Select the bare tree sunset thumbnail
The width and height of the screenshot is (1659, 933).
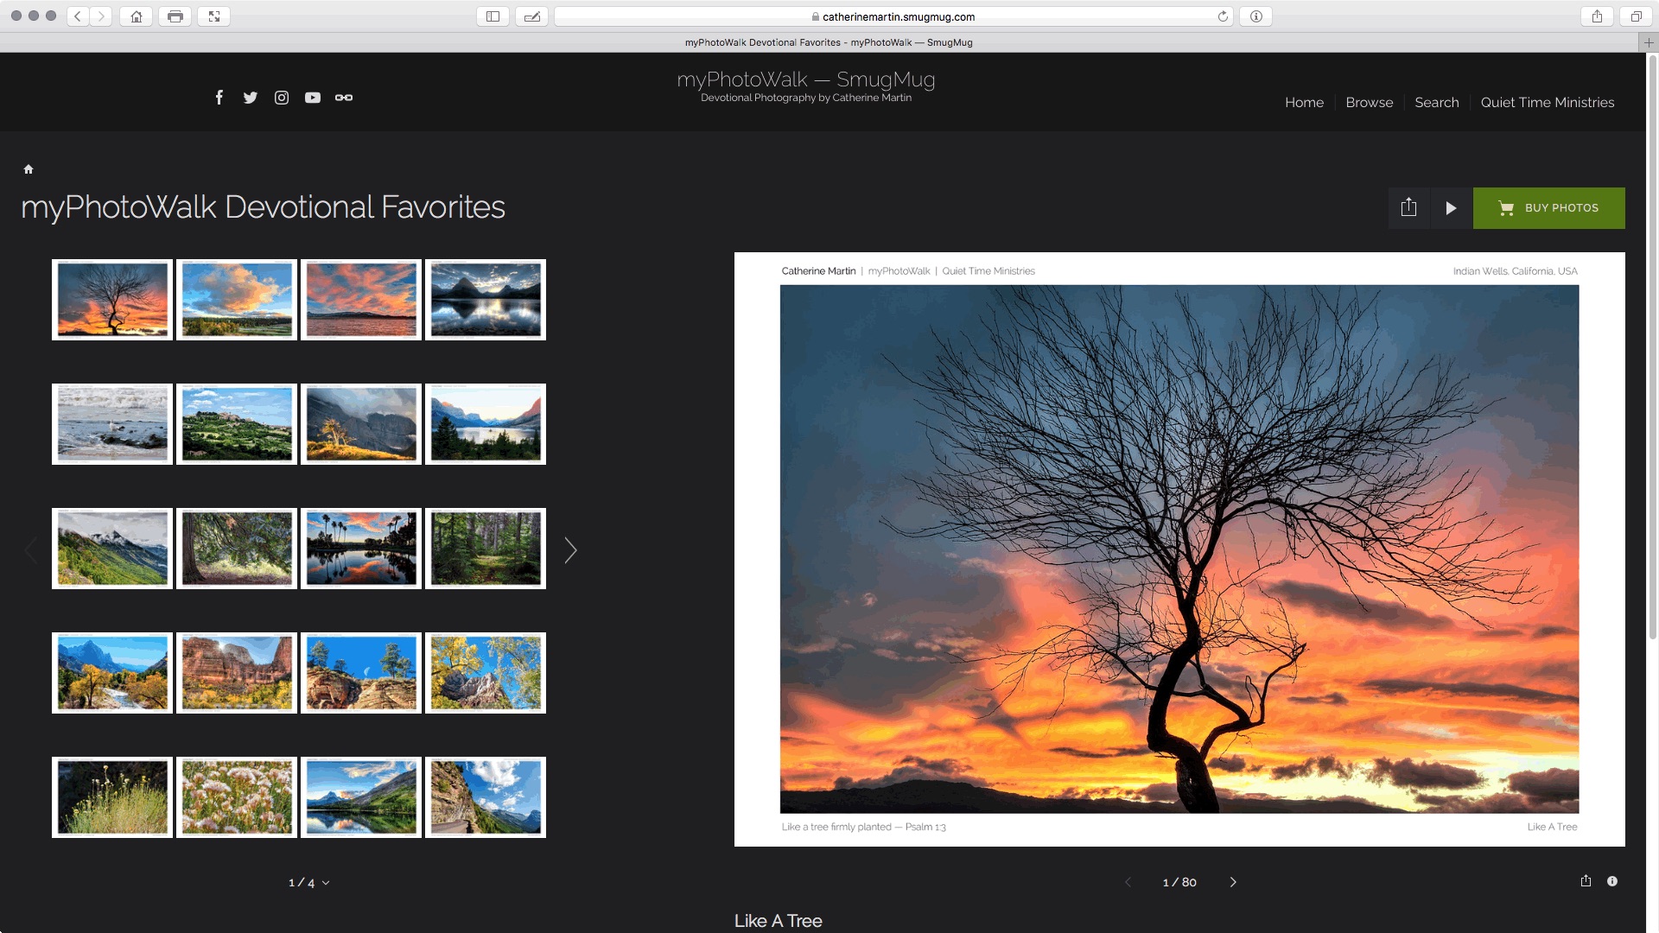112,300
